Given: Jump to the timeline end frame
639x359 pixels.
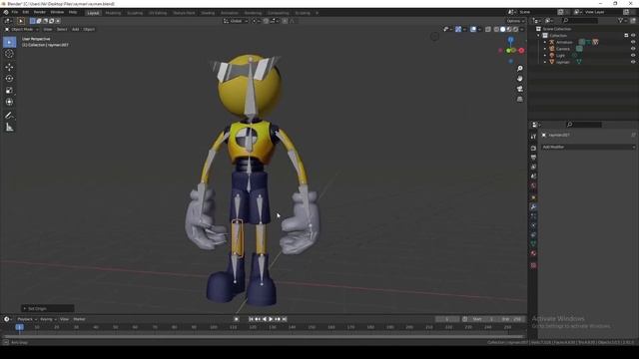Looking at the screenshot, I should 285,319.
